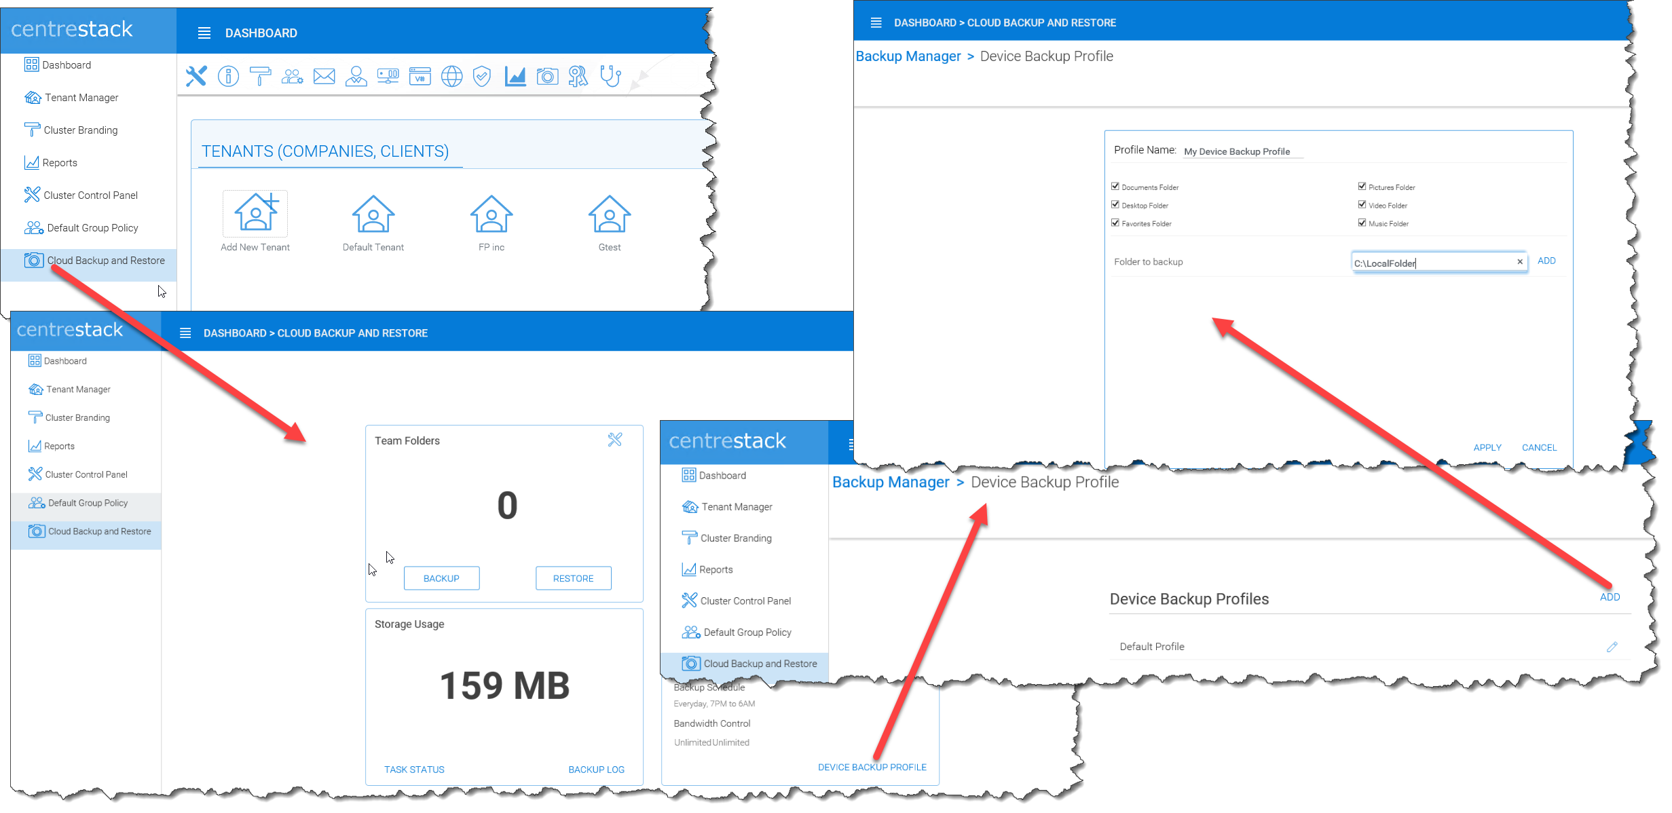Open the license key toolbar icon
The width and height of the screenshot is (1672, 813).
click(578, 76)
